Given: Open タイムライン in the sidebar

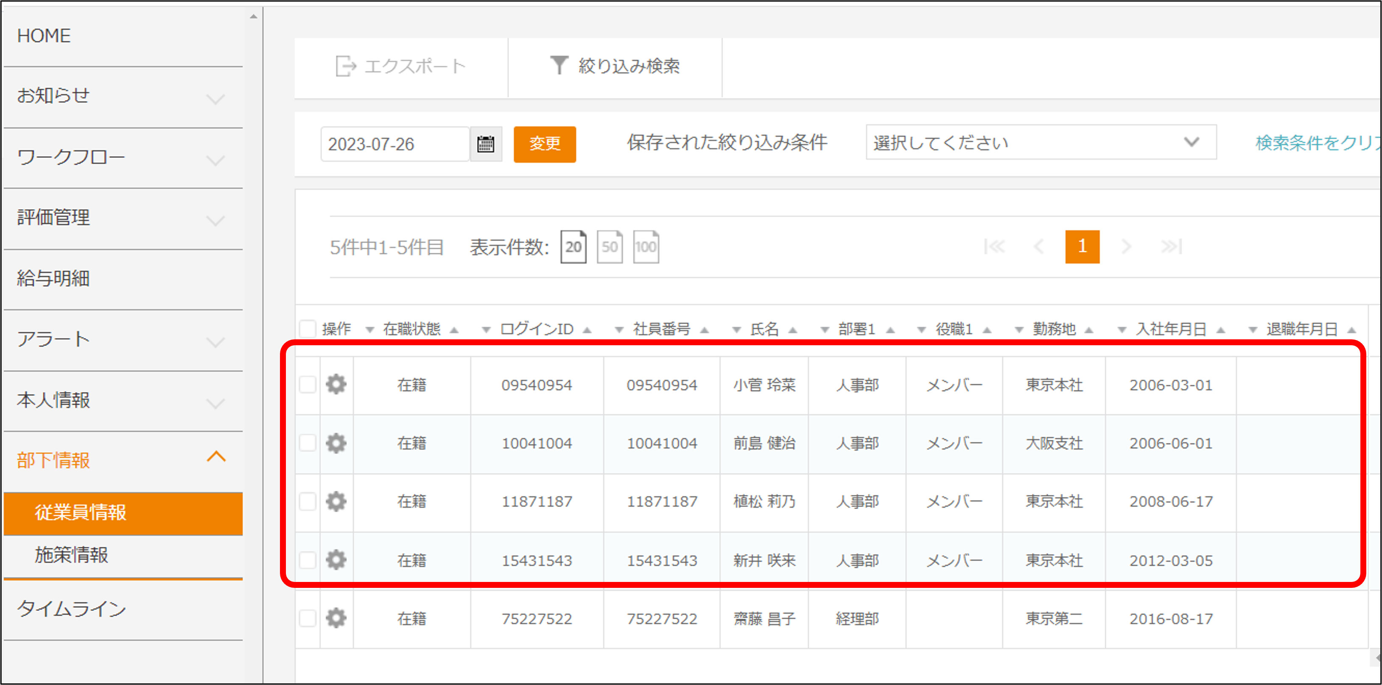Looking at the screenshot, I should [x=71, y=609].
